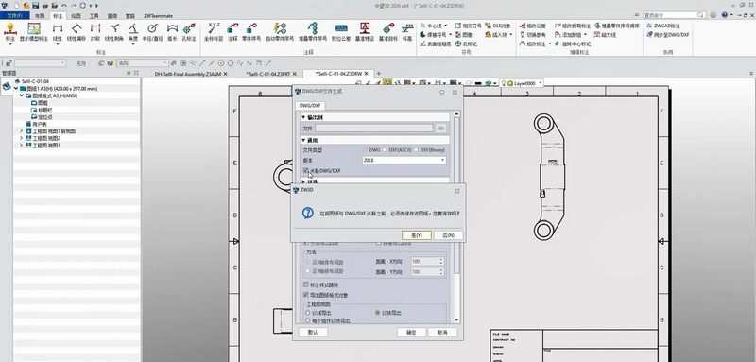Select 孔标注 tool
This screenshot has width=756, height=362.
click(189, 32)
